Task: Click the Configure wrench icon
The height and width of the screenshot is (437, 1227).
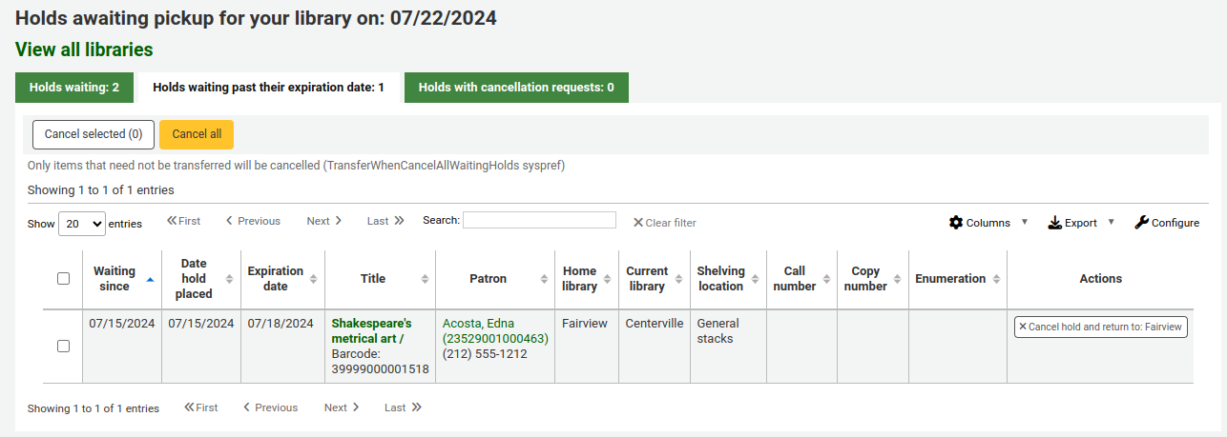Action: click(x=1141, y=223)
